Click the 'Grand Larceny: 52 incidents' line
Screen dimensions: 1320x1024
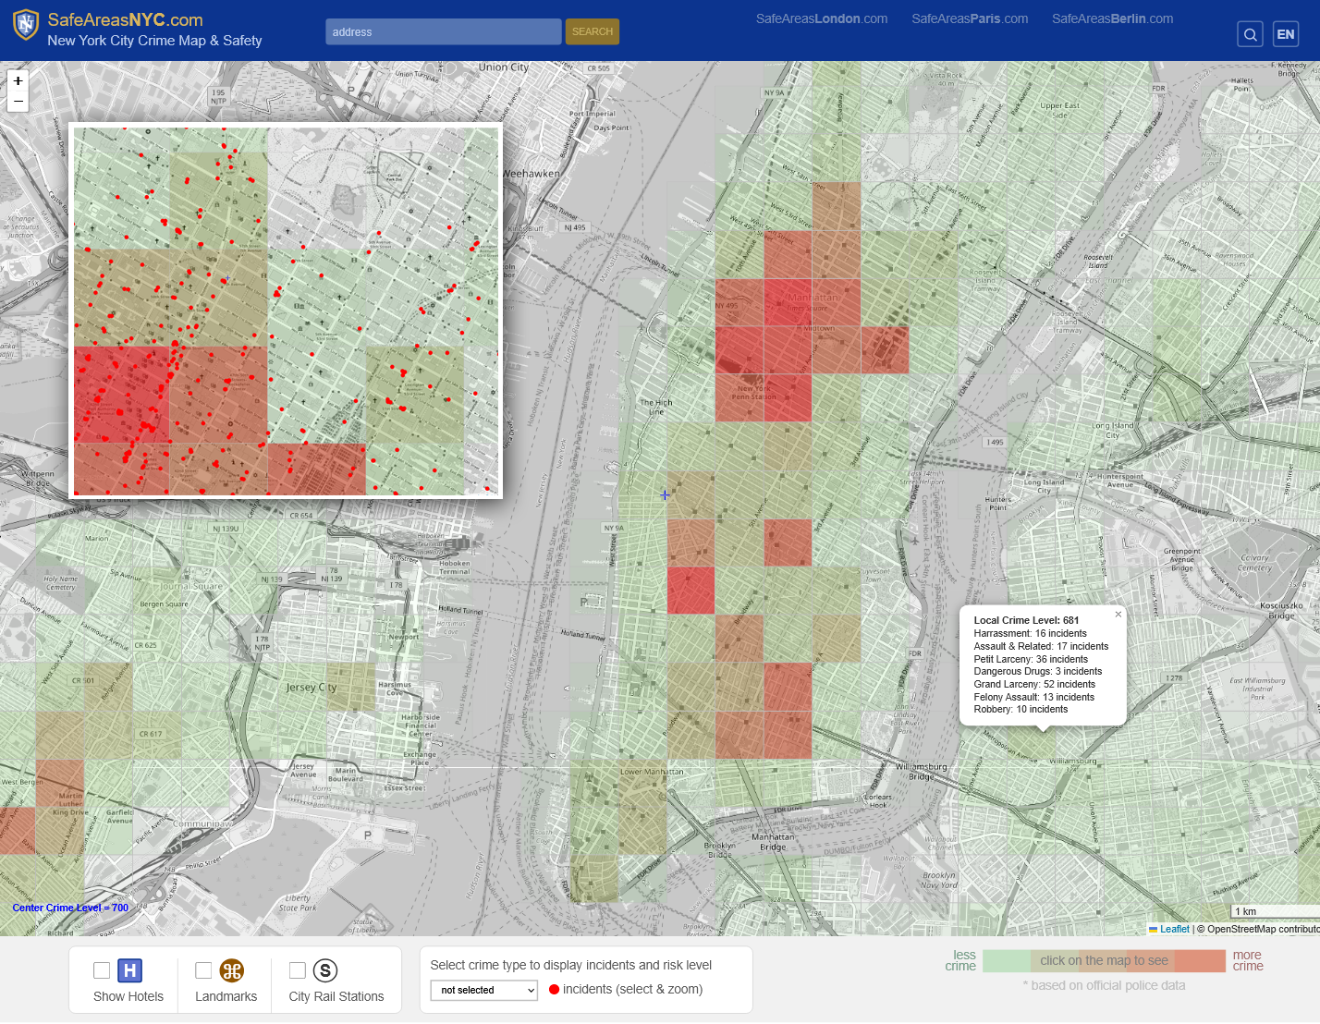click(x=1034, y=684)
